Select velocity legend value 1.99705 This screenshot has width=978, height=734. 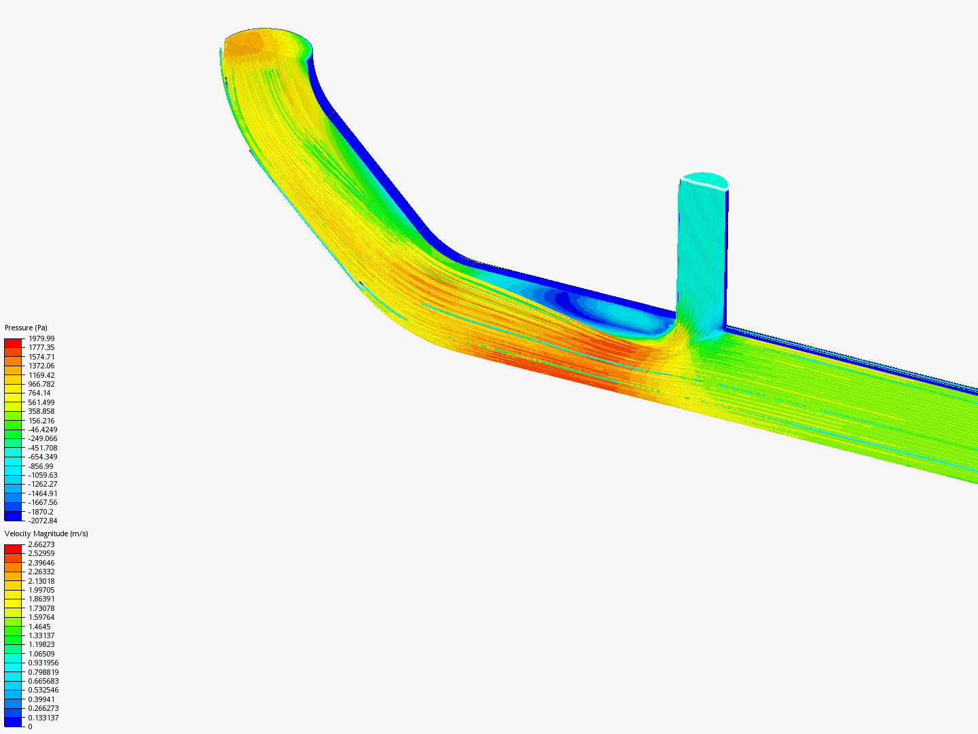pyautogui.click(x=41, y=590)
